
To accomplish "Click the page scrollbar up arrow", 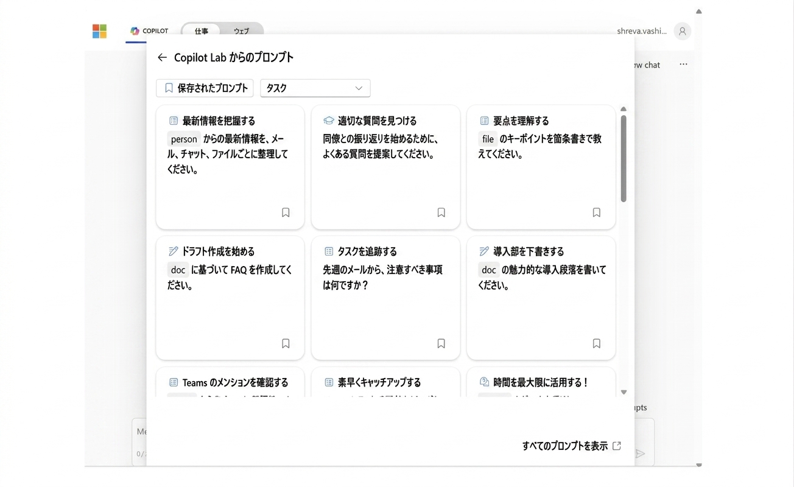I will (x=699, y=12).
